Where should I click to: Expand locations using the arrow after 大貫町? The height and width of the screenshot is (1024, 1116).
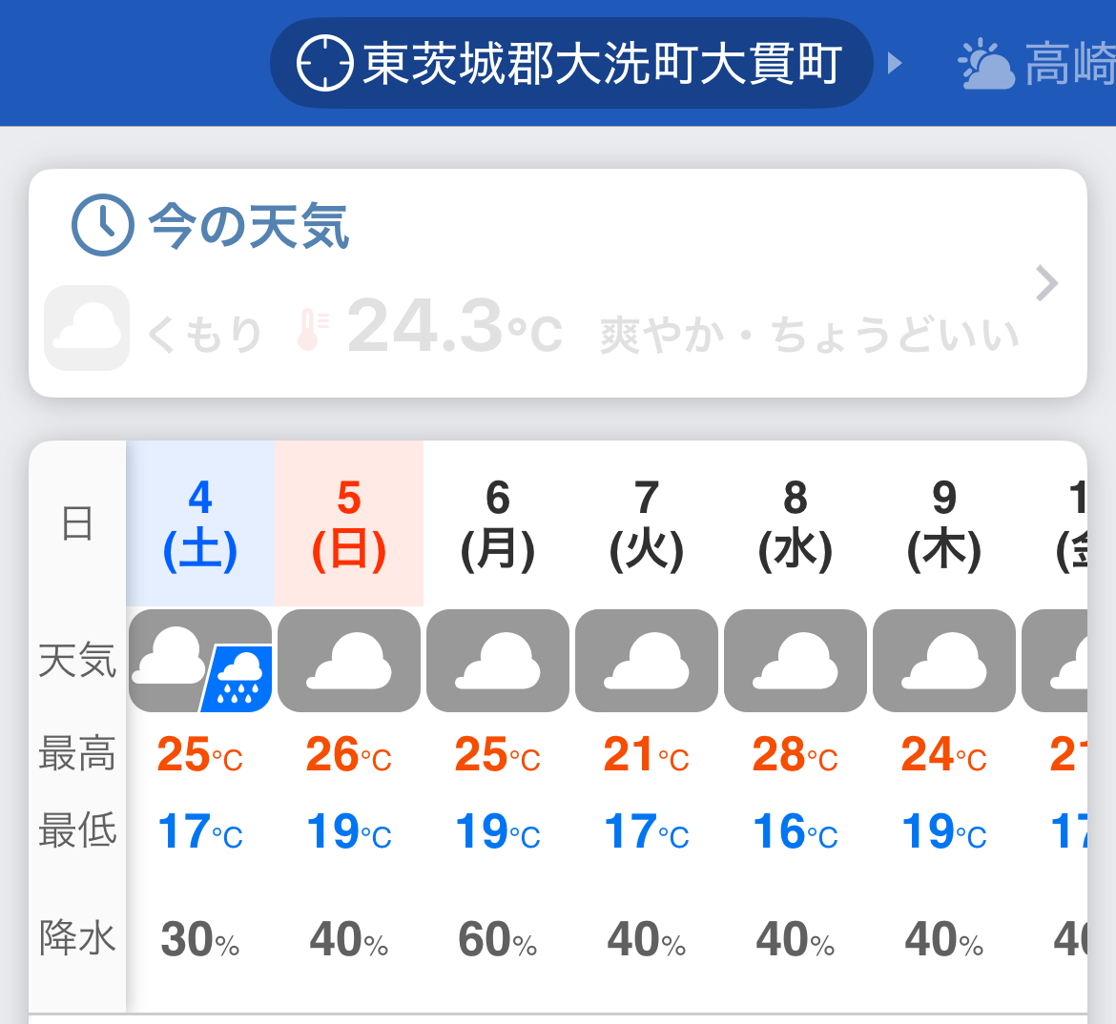(x=895, y=63)
